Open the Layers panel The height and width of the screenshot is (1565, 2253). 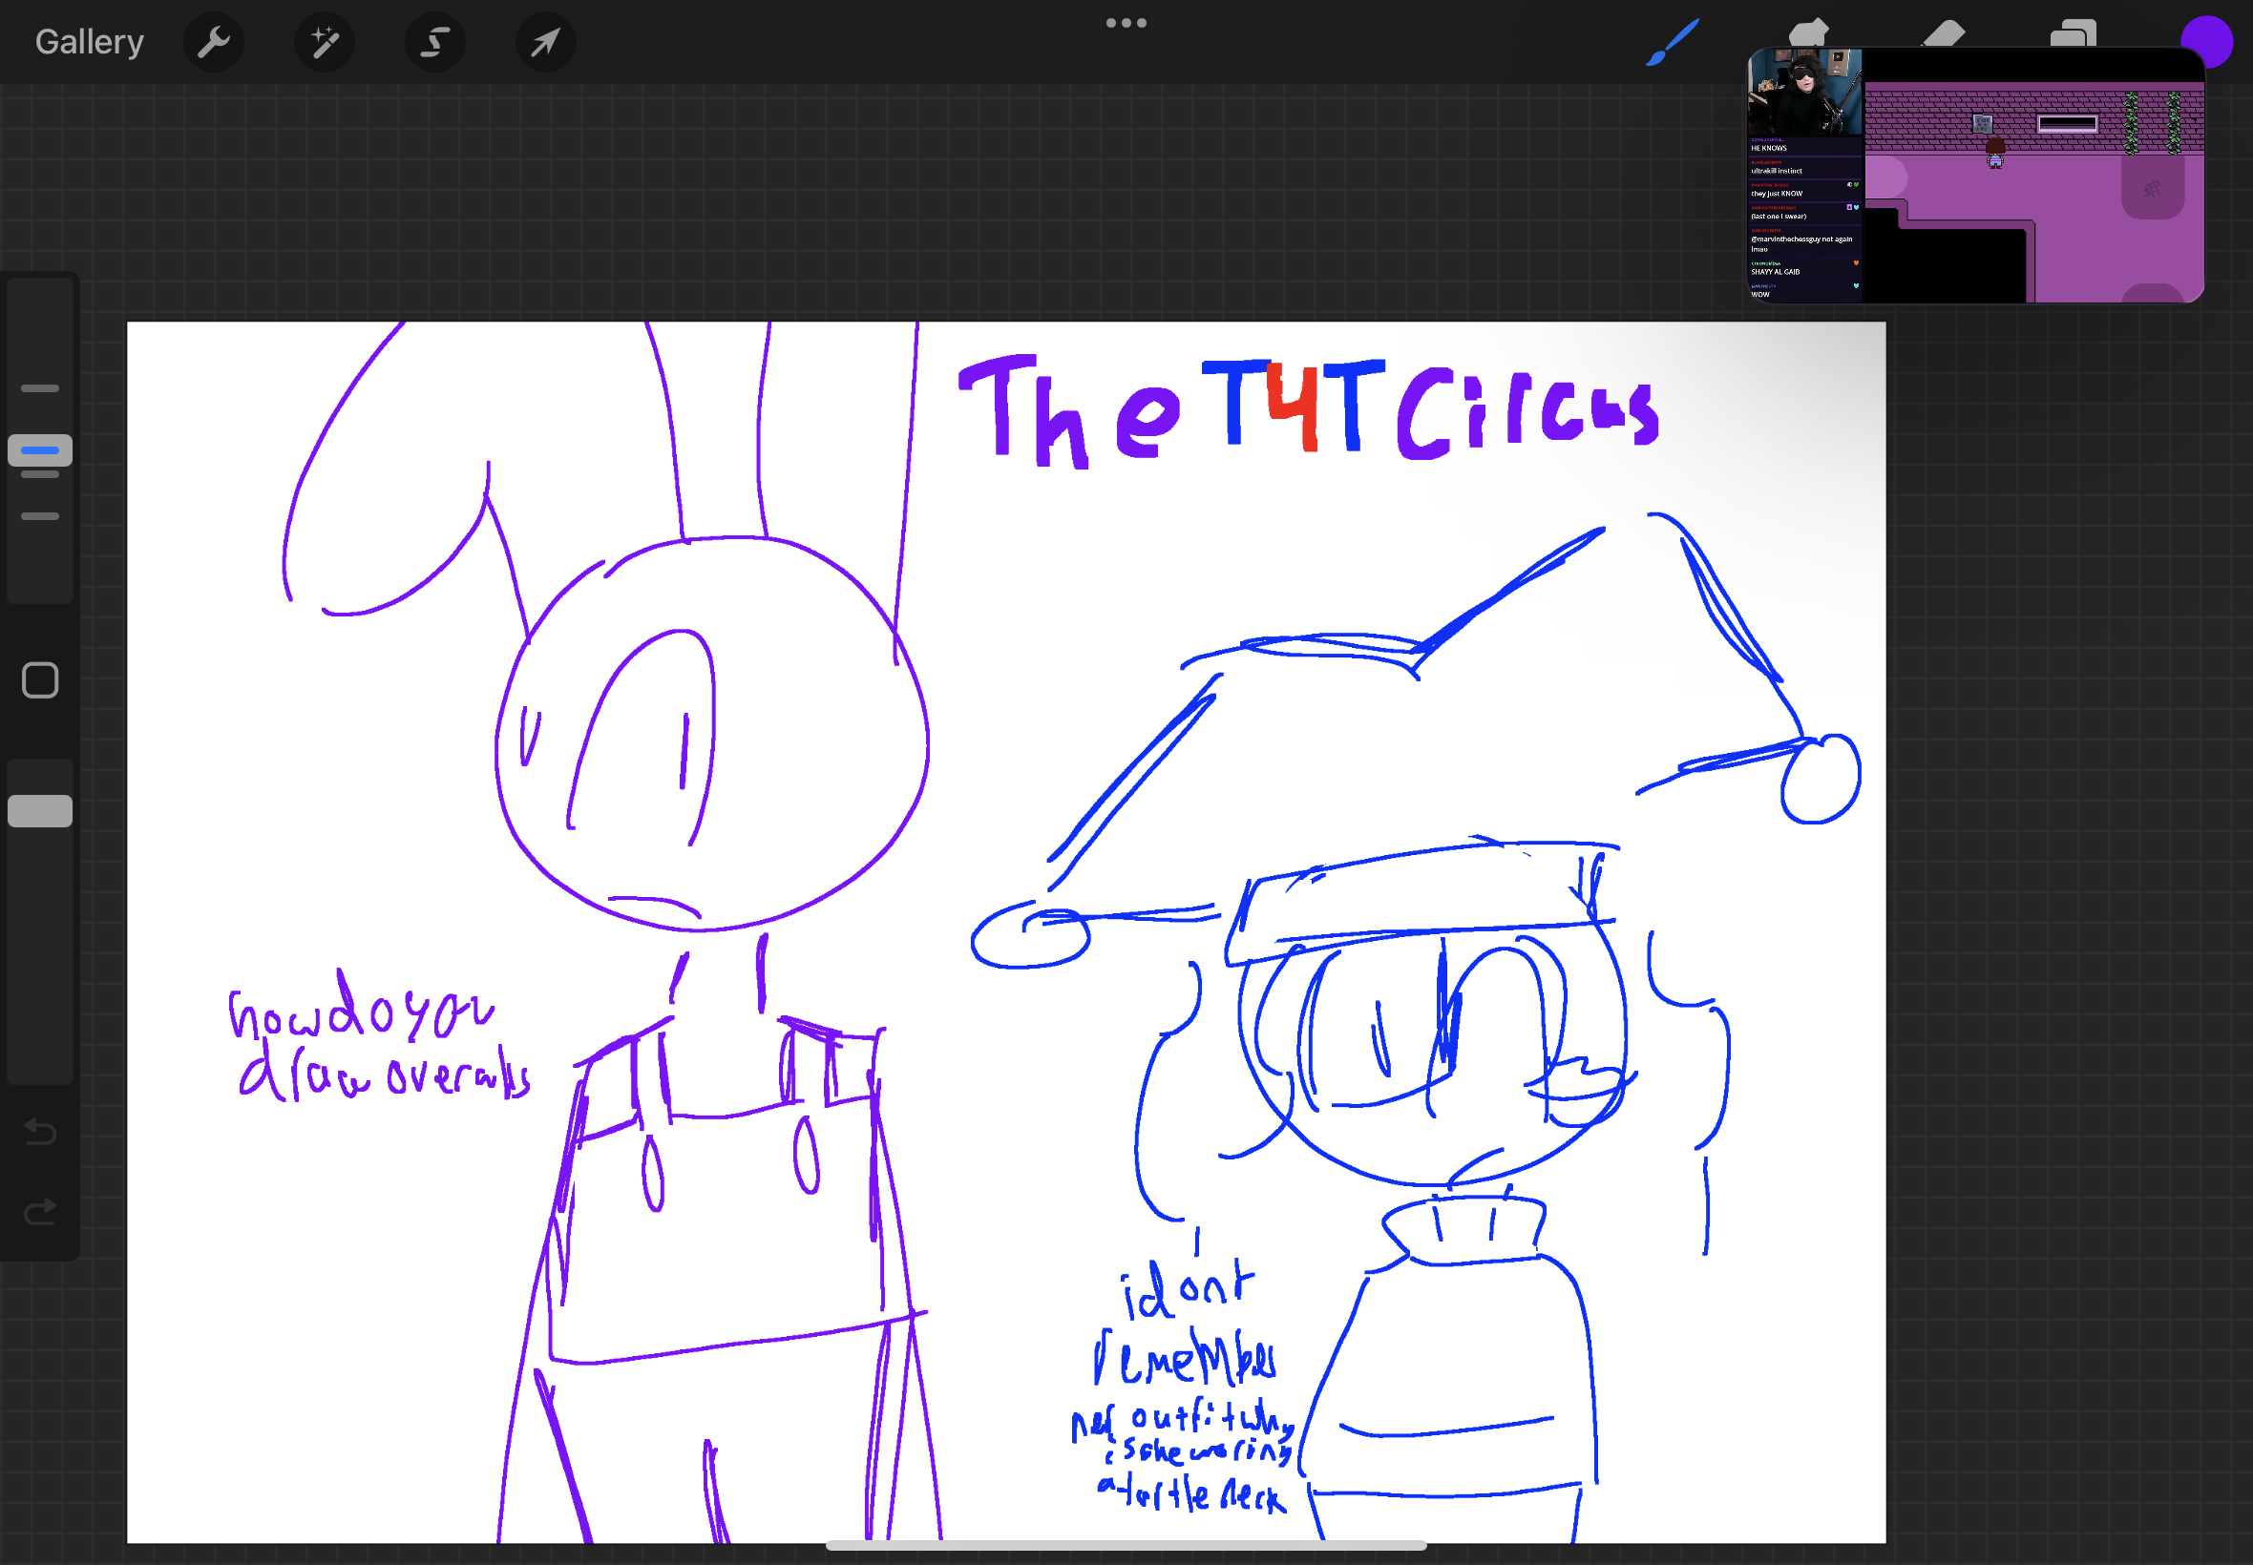[2073, 32]
